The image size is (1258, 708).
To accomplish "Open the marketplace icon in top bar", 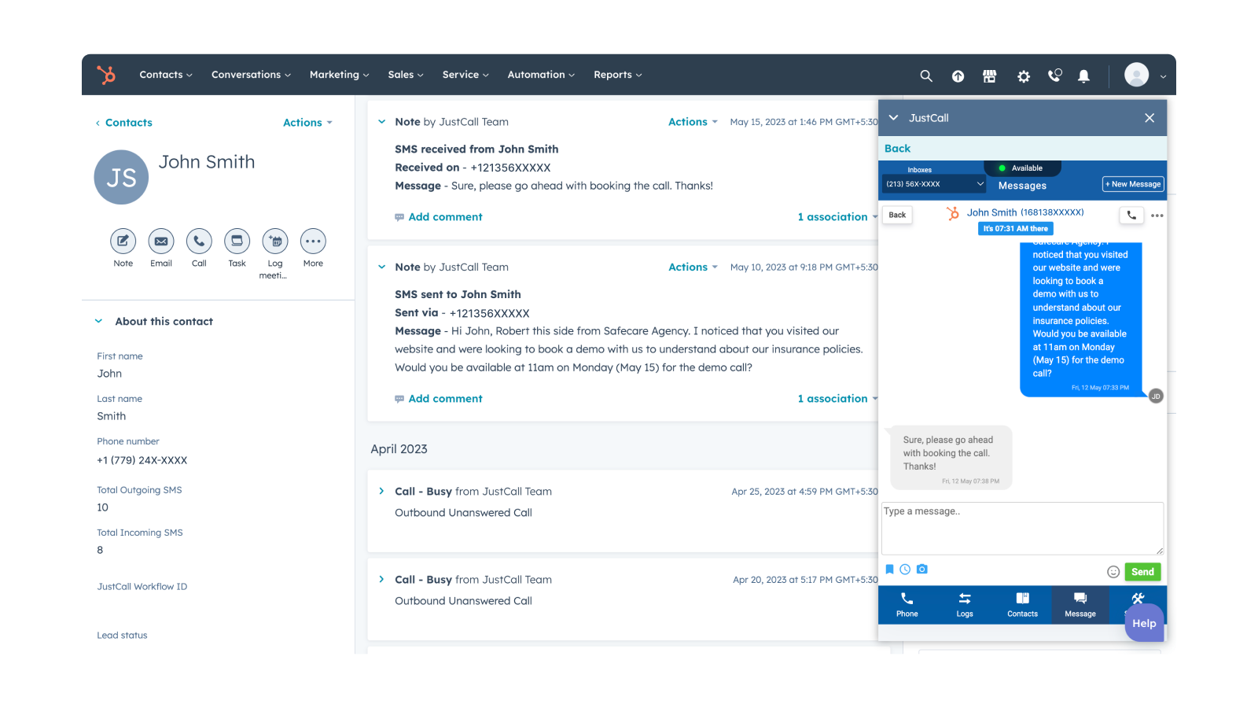I will tap(989, 76).
